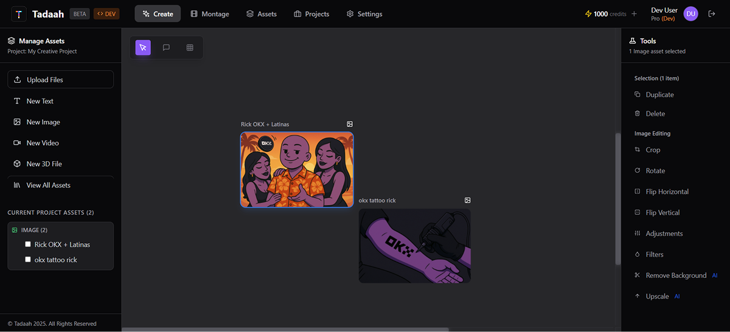Screen dimensions: 730x332
Task: Create a New Image asset
Action: [61, 122]
